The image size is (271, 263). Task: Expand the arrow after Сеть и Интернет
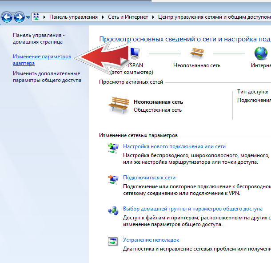(x=153, y=17)
